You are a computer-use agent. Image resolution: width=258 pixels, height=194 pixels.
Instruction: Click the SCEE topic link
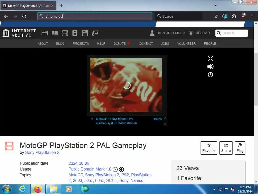[111, 180]
